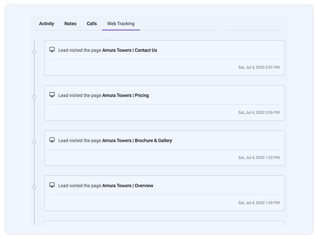Viewport: 318px width, 239px height.
Task: Click timeline dot for Overview visit
Action: 34,187
